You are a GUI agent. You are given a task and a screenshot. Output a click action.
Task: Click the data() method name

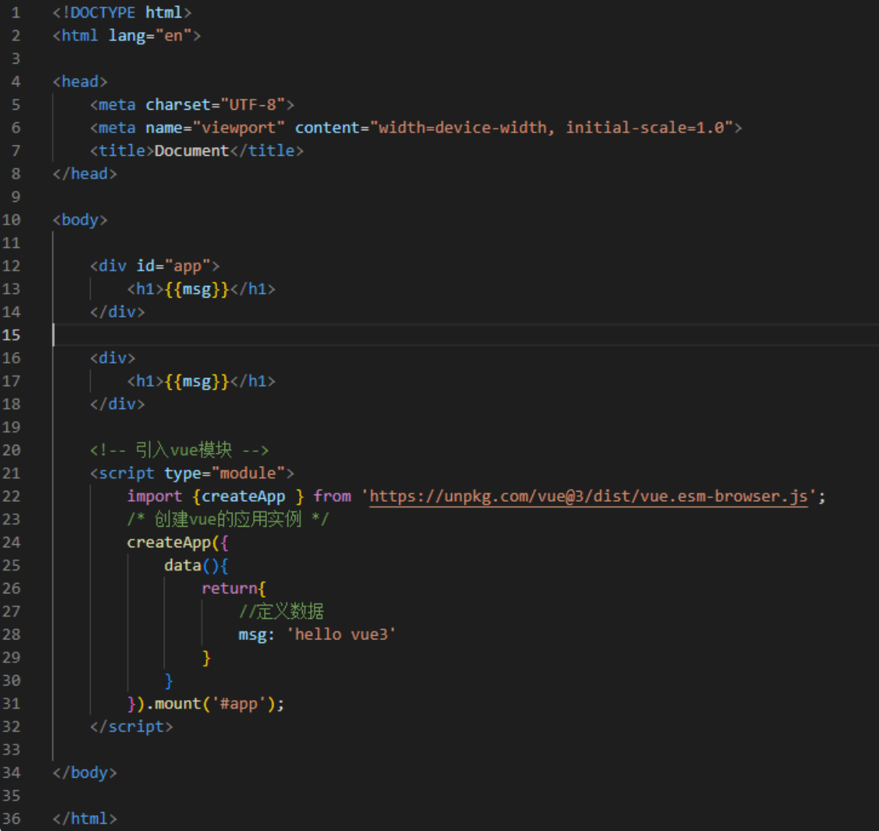point(183,565)
